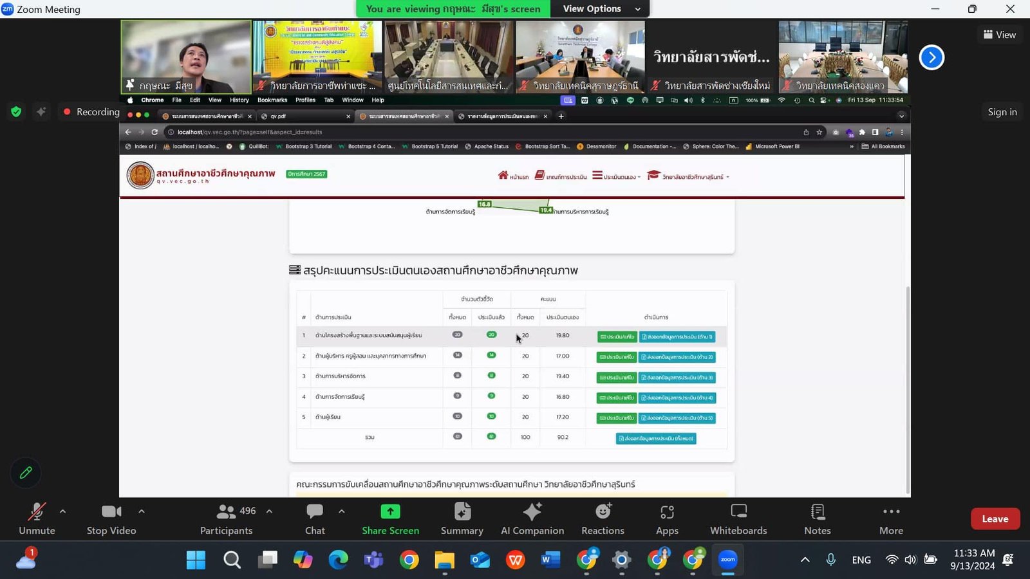The height and width of the screenshot is (579, 1030).
Task: Expand audio options arrow next to Unmute
Action: click(x=62, y=511)
